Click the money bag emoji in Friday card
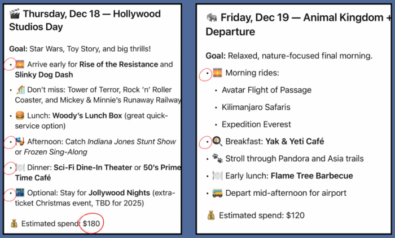The height and width of the screenshot is (238, 395). pos(210,215)
